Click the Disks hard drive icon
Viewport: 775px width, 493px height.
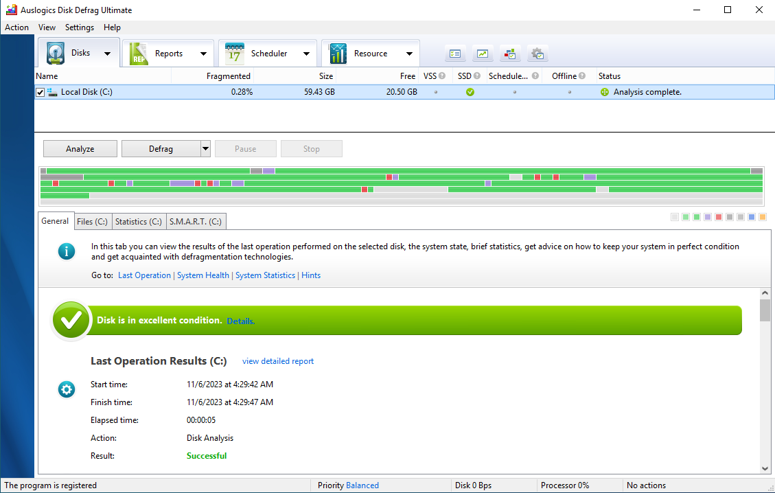pyautogui.click(x=56, y=53)
